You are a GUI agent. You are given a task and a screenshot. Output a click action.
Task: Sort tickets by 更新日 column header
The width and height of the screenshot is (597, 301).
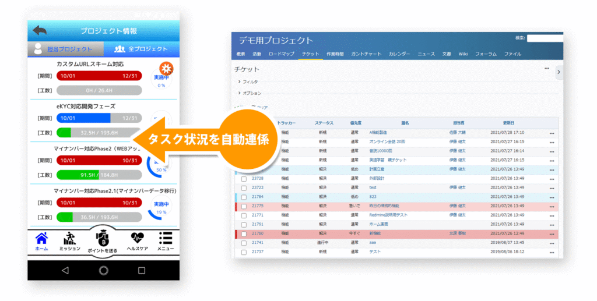[x=508, y=123]
